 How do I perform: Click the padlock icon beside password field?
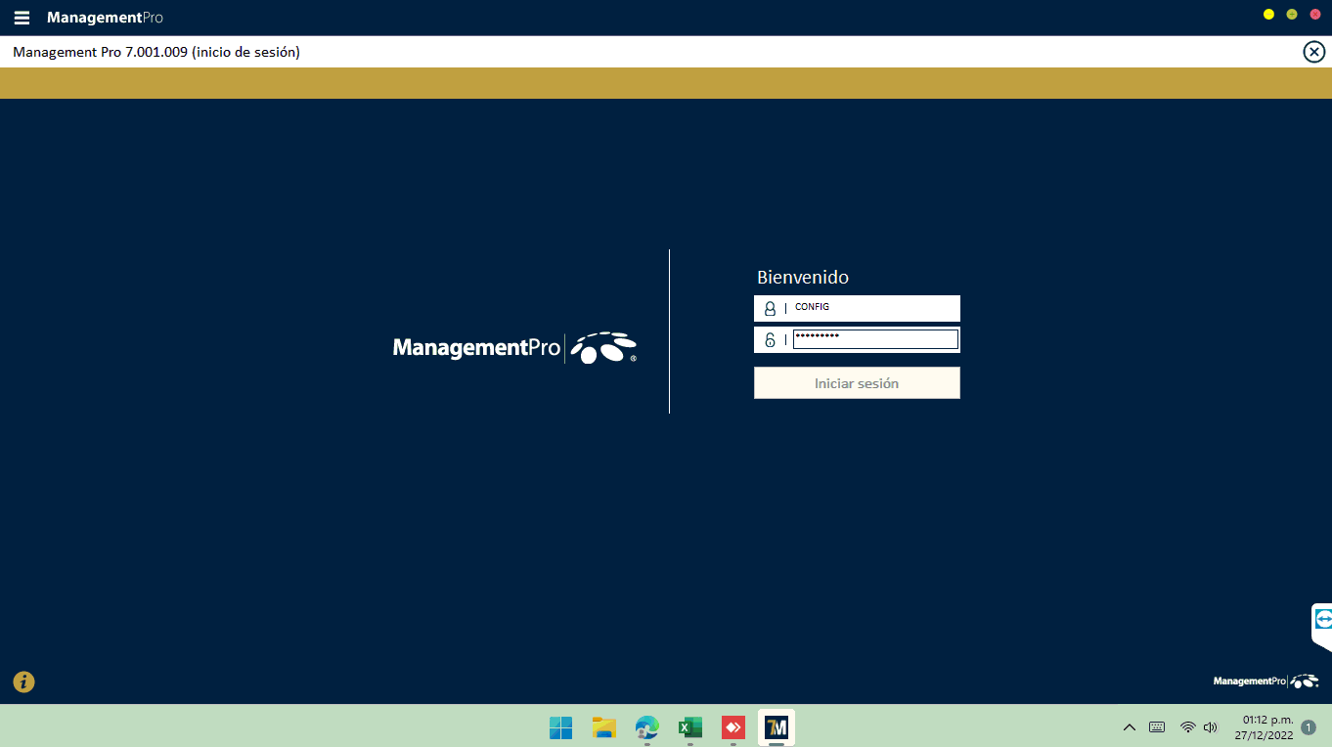click(x=770, y=340)
